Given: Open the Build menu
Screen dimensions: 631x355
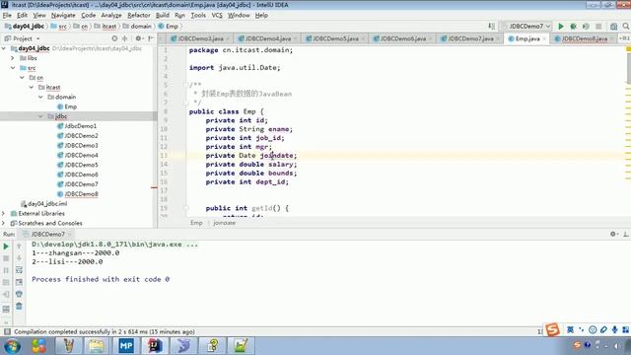Looking at the screenshot, I should 162,16.
